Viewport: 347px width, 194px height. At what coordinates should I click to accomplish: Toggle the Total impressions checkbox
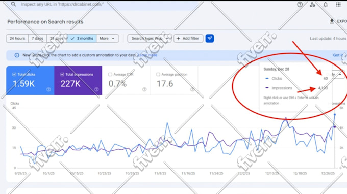(x=62, y=75)
